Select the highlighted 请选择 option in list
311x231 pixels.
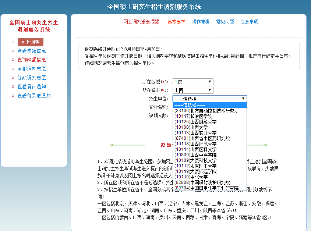210,105
